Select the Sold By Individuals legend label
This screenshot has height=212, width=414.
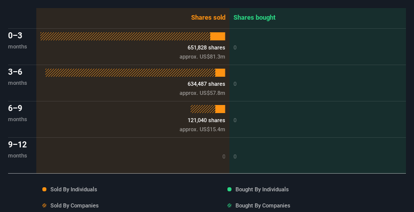click(74, 189)
